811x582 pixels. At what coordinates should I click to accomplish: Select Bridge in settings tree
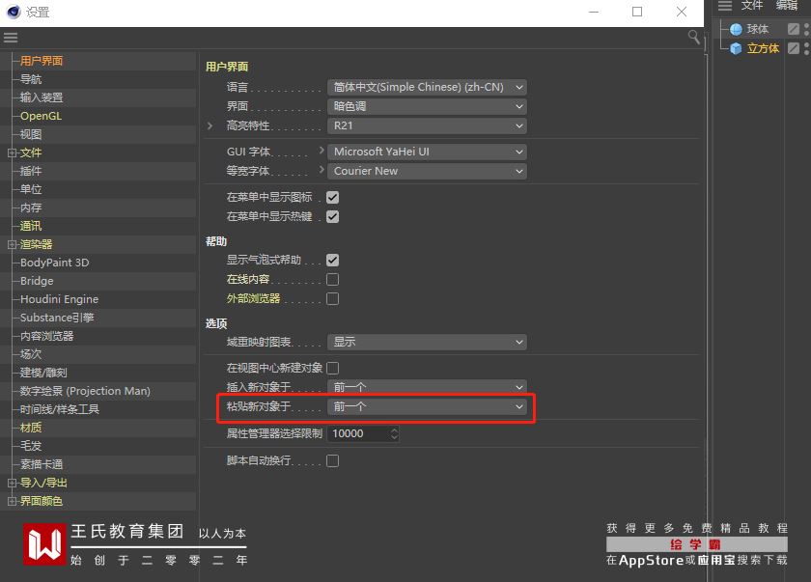[x=37, y=281]
